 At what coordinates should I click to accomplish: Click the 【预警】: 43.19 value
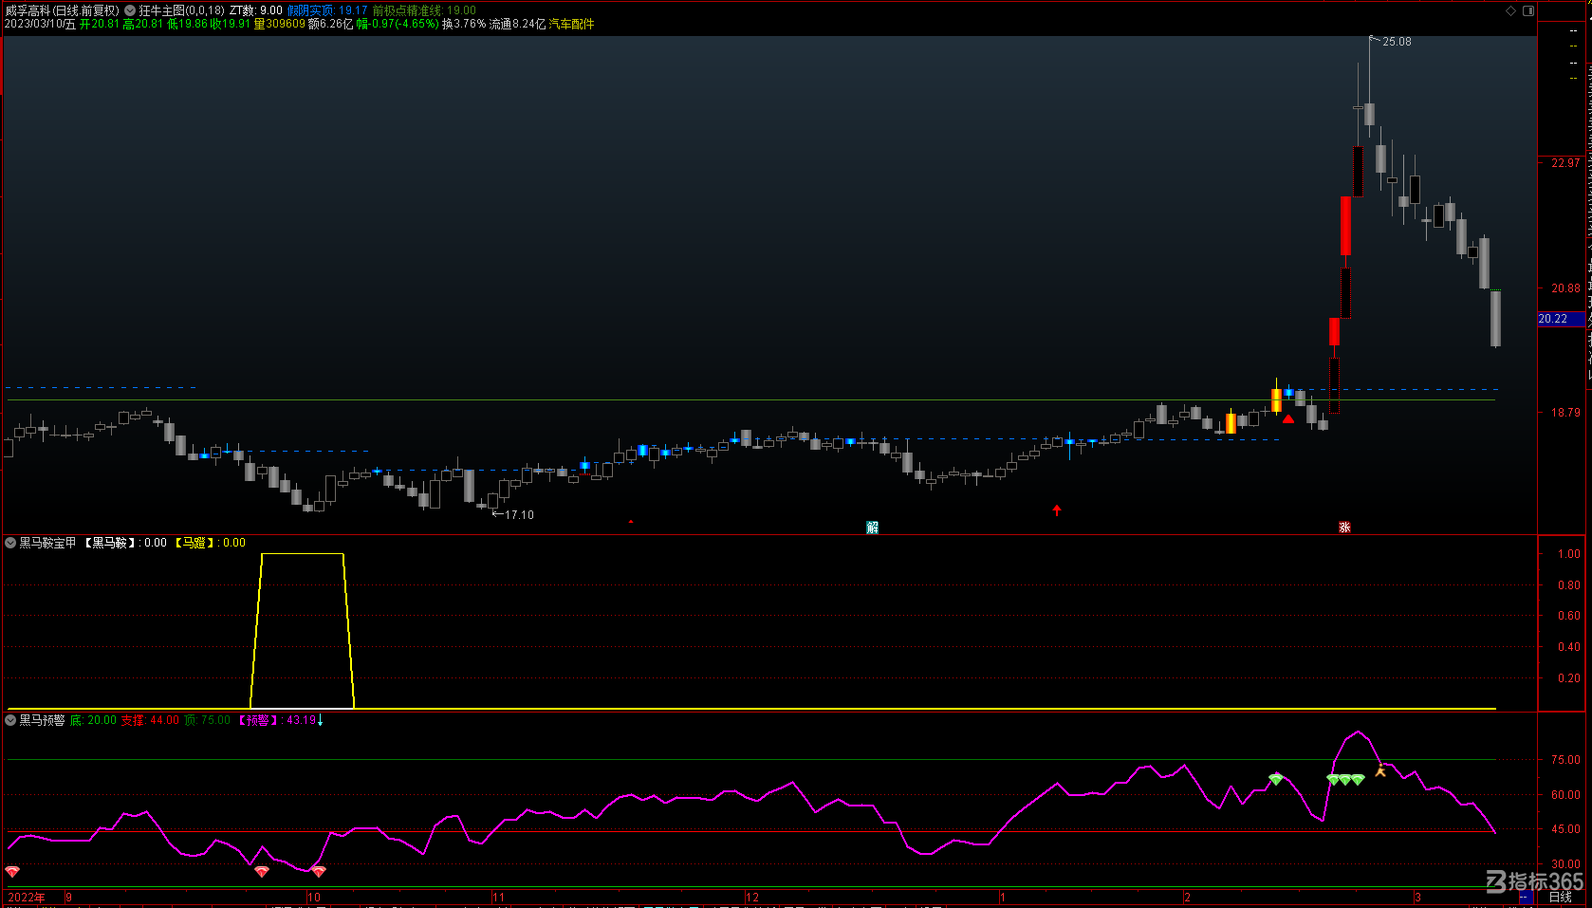[278, 720]
